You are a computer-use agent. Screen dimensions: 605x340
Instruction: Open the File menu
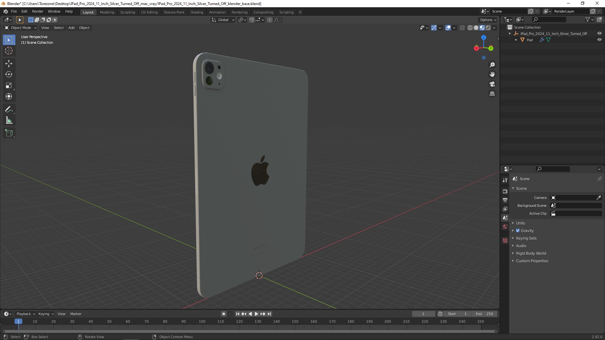(14, 11)
